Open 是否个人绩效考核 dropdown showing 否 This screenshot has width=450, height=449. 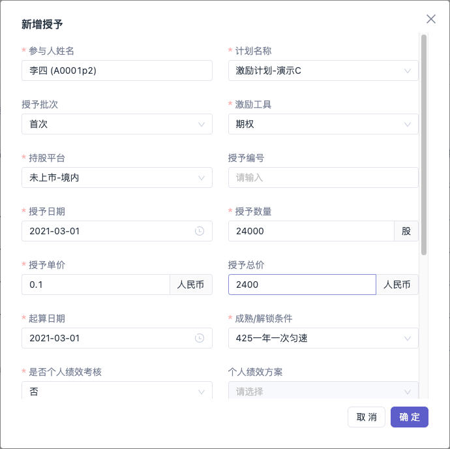tap(117, 390)
